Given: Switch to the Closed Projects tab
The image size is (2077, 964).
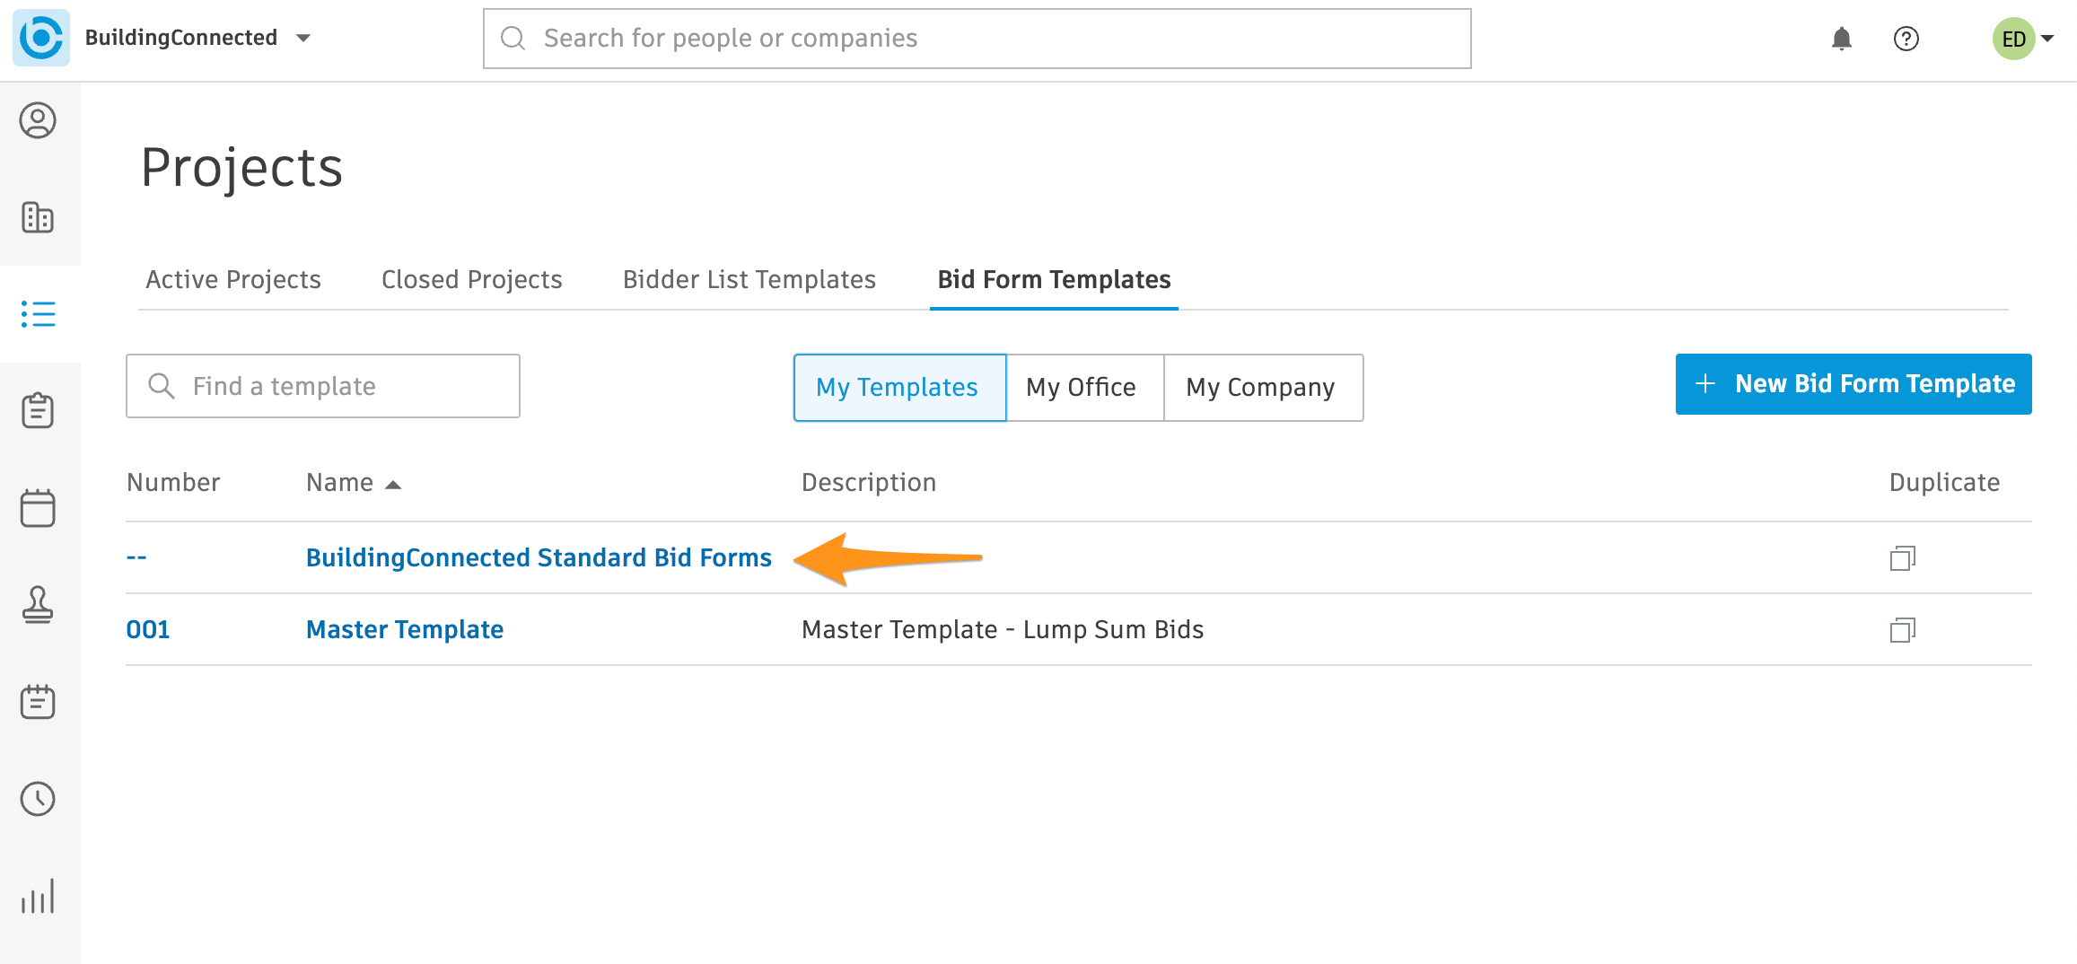Looking at the screenshot, I should (x=470, y=279).
